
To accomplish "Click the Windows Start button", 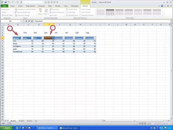I will (x=6, y=128).
